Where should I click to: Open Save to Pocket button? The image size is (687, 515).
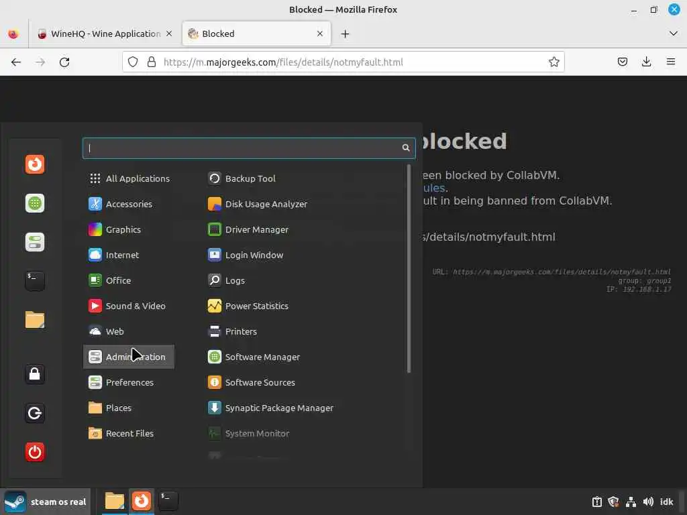tap(622, 62)
